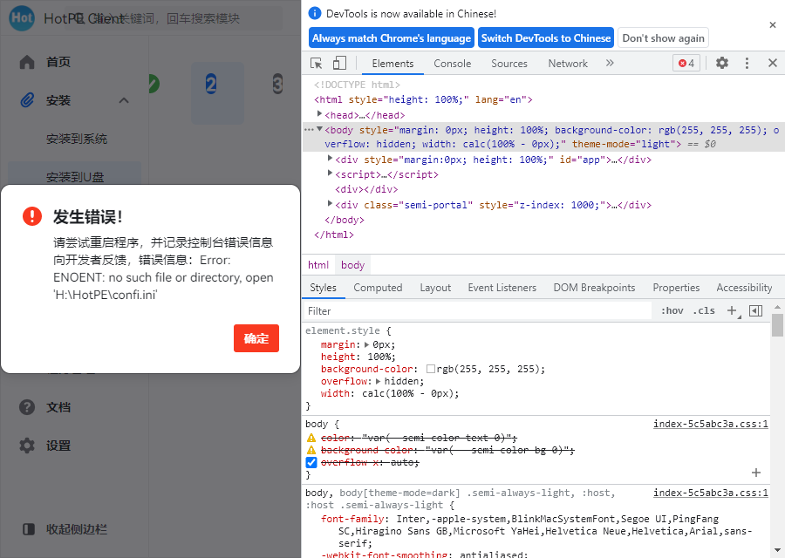Toggle the .cls element classes button

[x=703, y=311]
